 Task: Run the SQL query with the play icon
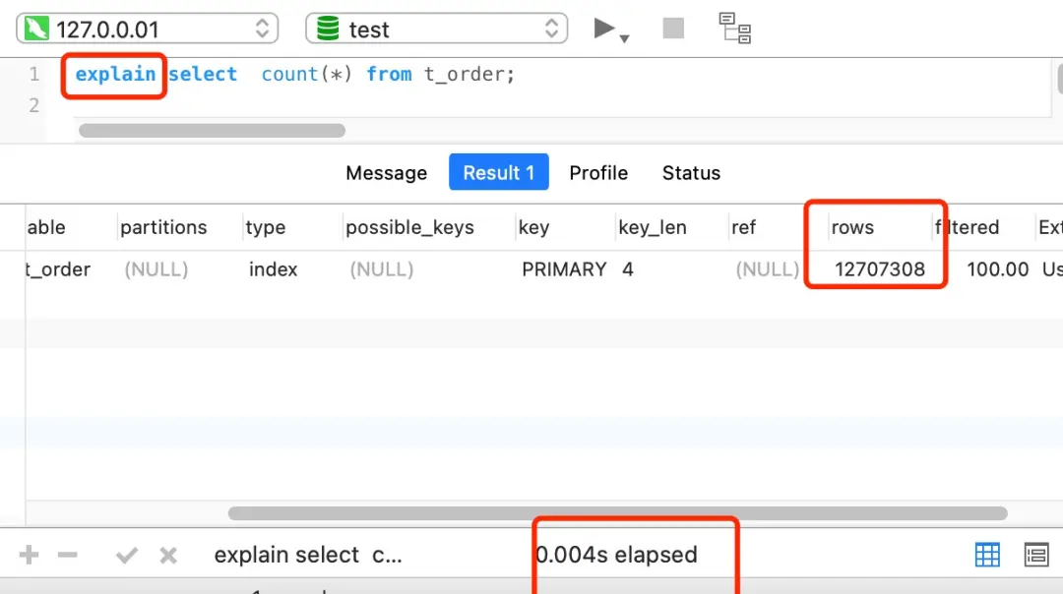(602, 28)
